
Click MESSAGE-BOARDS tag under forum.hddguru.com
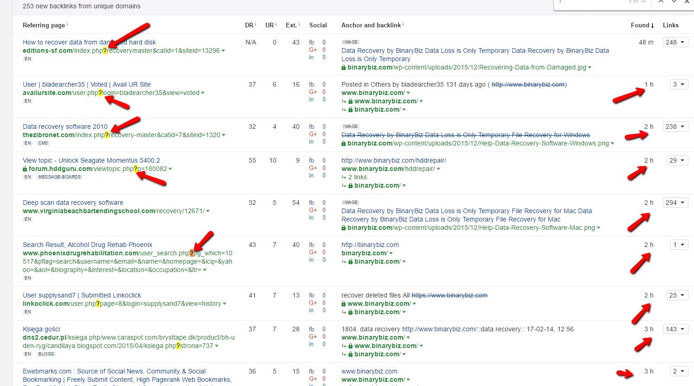coord(59,177)
